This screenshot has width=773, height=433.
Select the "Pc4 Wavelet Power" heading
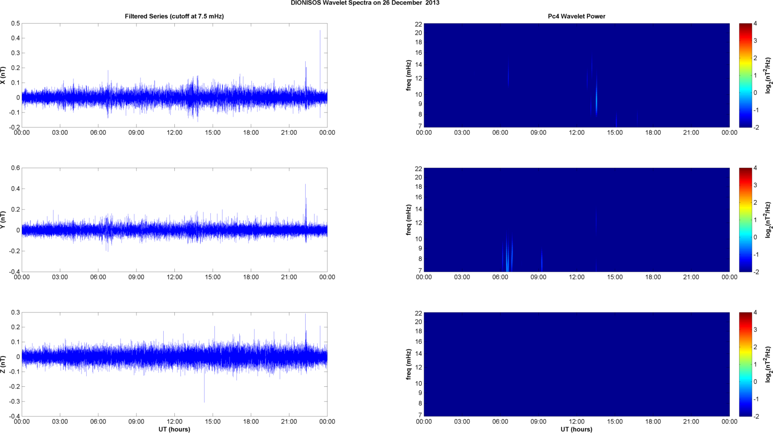click(x=576, y=16)
